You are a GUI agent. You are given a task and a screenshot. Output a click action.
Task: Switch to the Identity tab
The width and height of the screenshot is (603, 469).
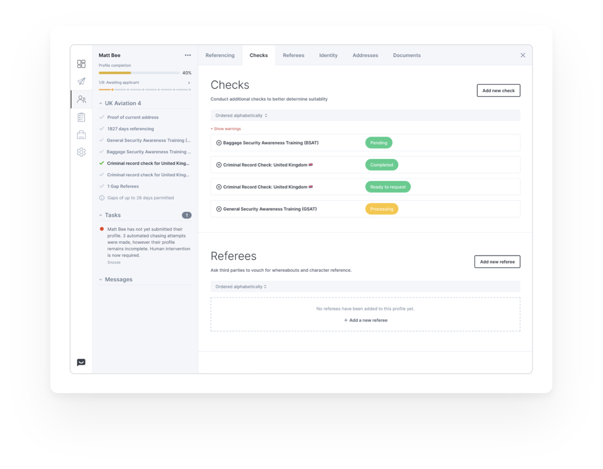[328, 55]
